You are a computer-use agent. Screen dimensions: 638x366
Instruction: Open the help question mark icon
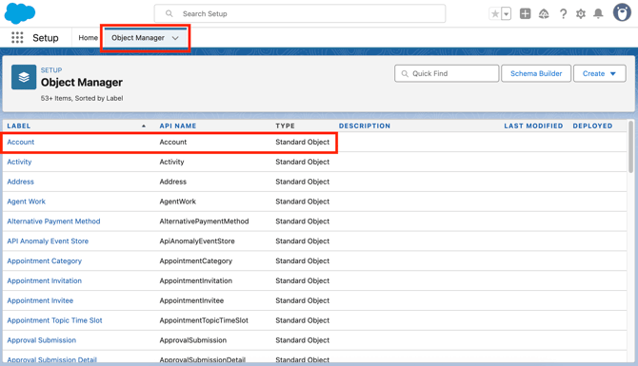pos(563,14)
